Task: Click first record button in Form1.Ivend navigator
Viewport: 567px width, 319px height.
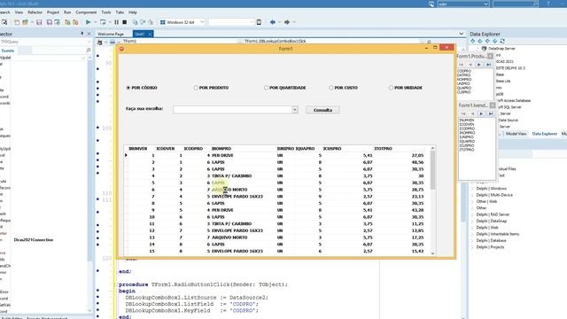Action: 463,113
